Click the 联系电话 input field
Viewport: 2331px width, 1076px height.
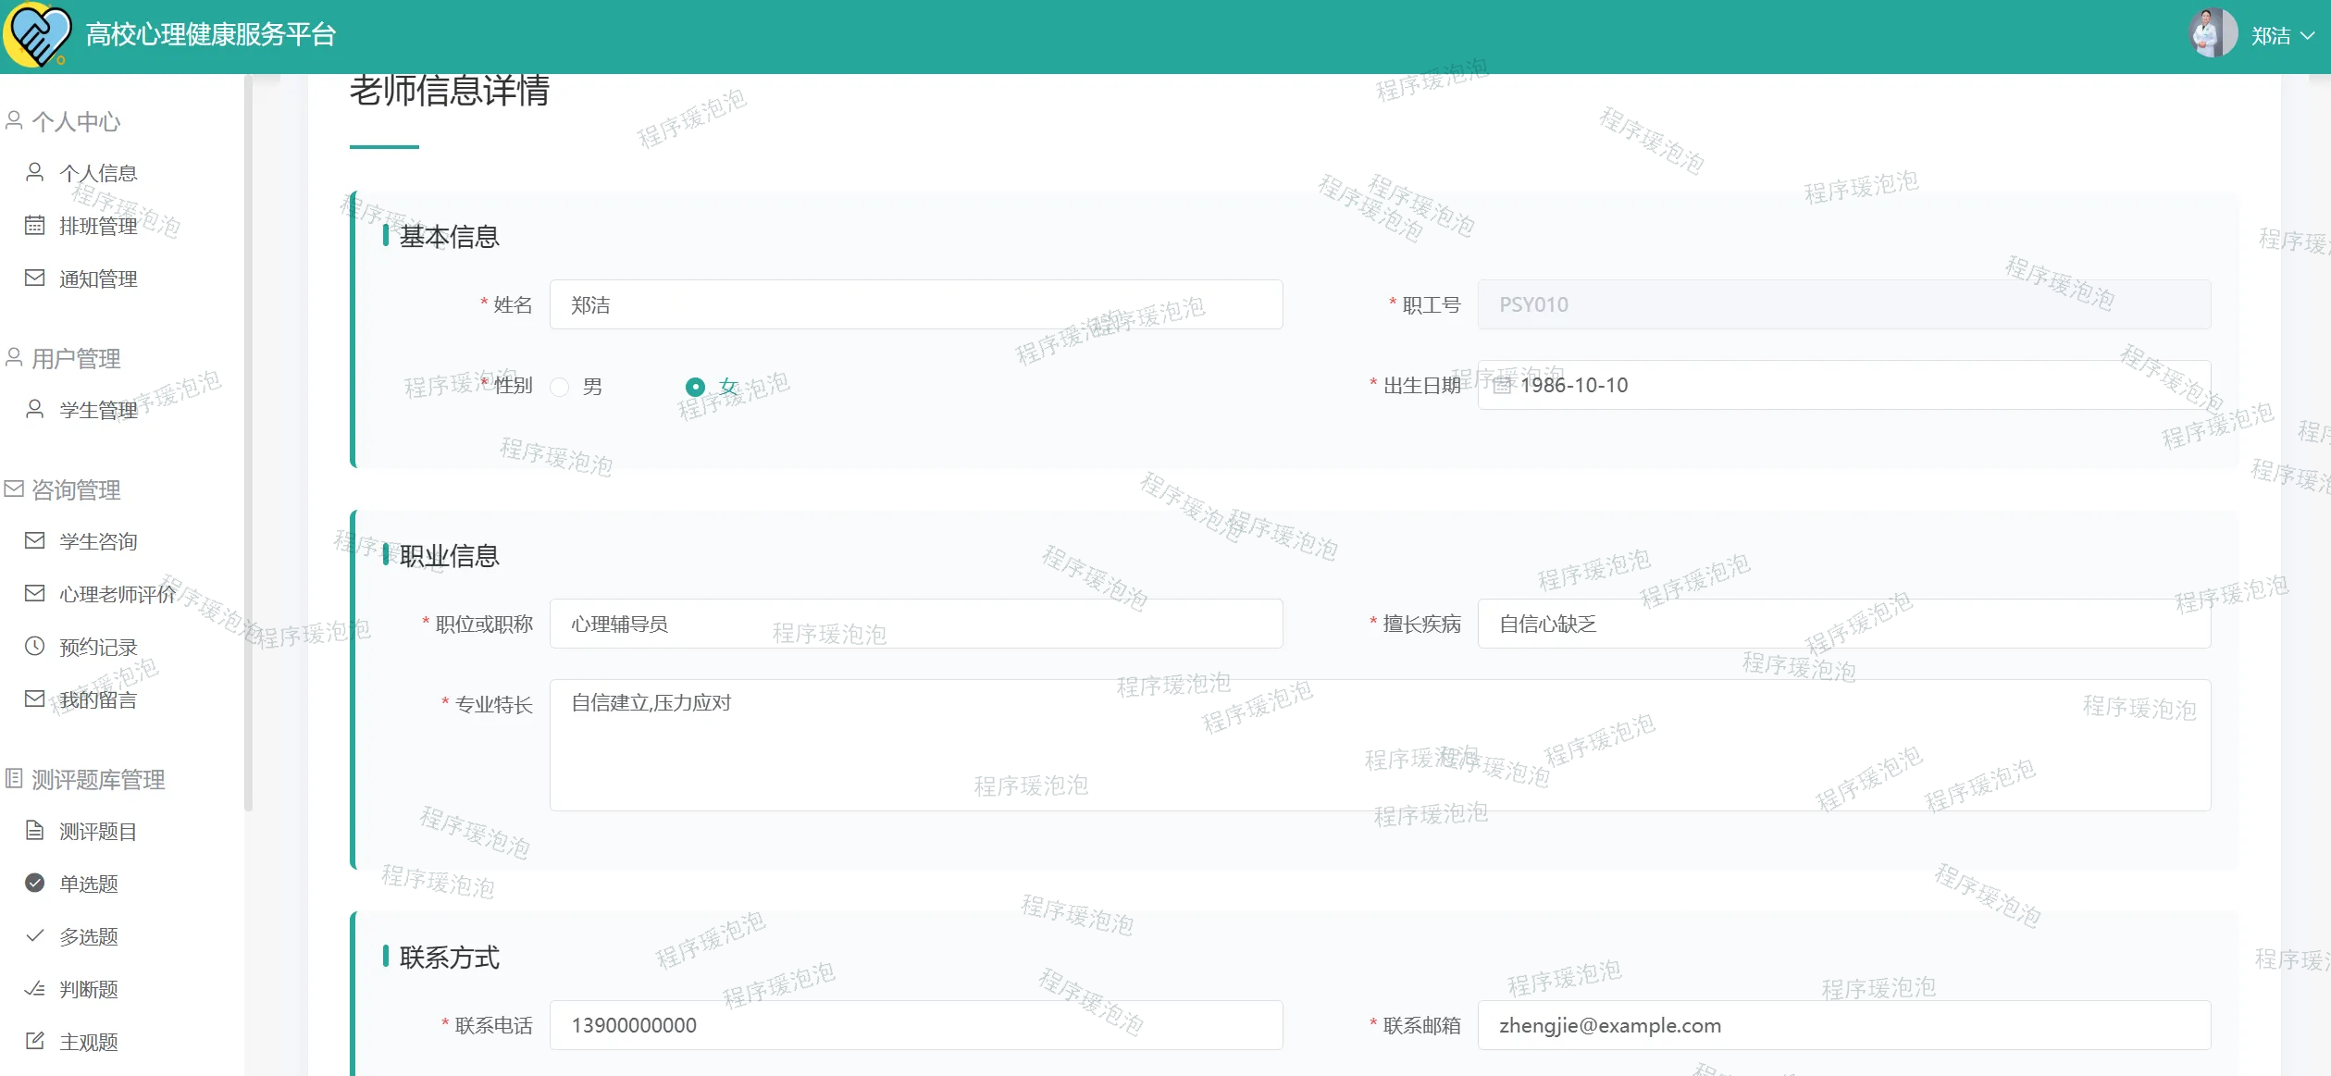point(915,1025)
